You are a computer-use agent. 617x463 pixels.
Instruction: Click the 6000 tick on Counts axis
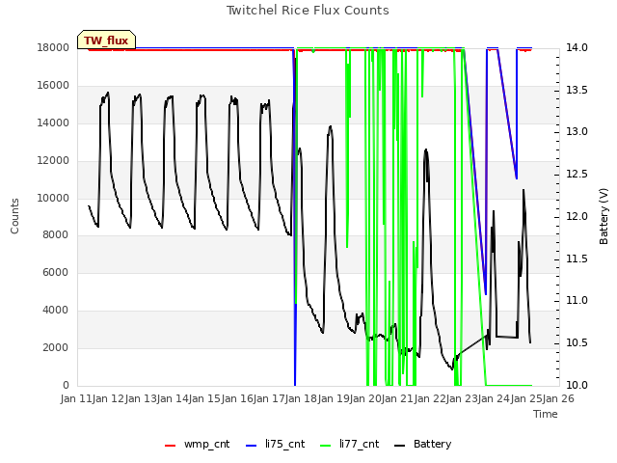point(56,272)
